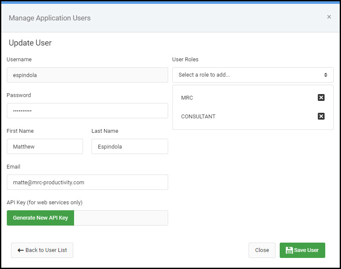The height and width of the screenshot is (269, 341).
Task: Click the left arrow icon on Back to User List
Action: point(21,250)
